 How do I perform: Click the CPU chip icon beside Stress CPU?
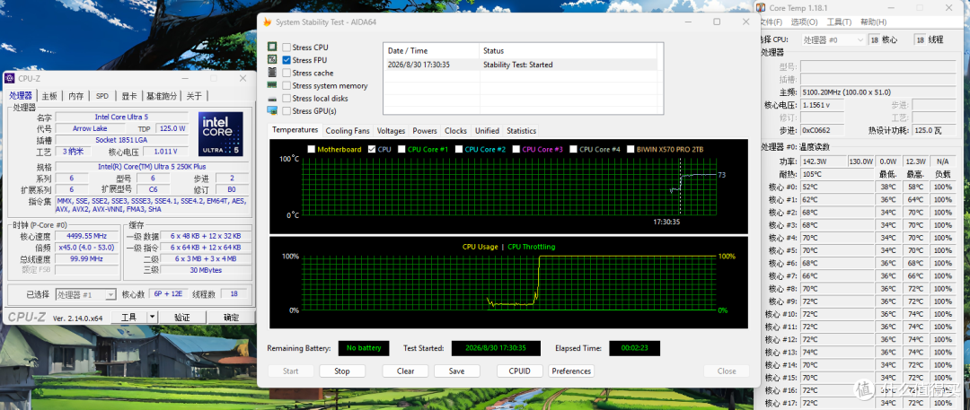[271, 47]
